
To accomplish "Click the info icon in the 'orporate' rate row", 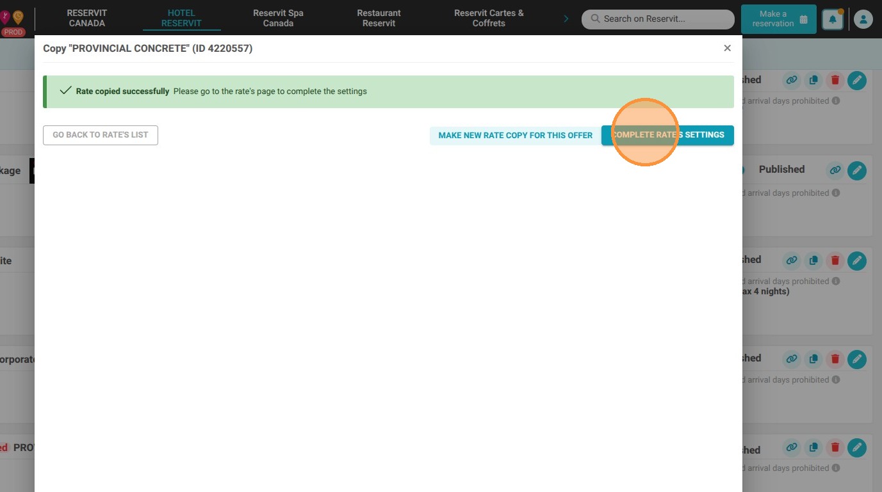I will (836, 380).
